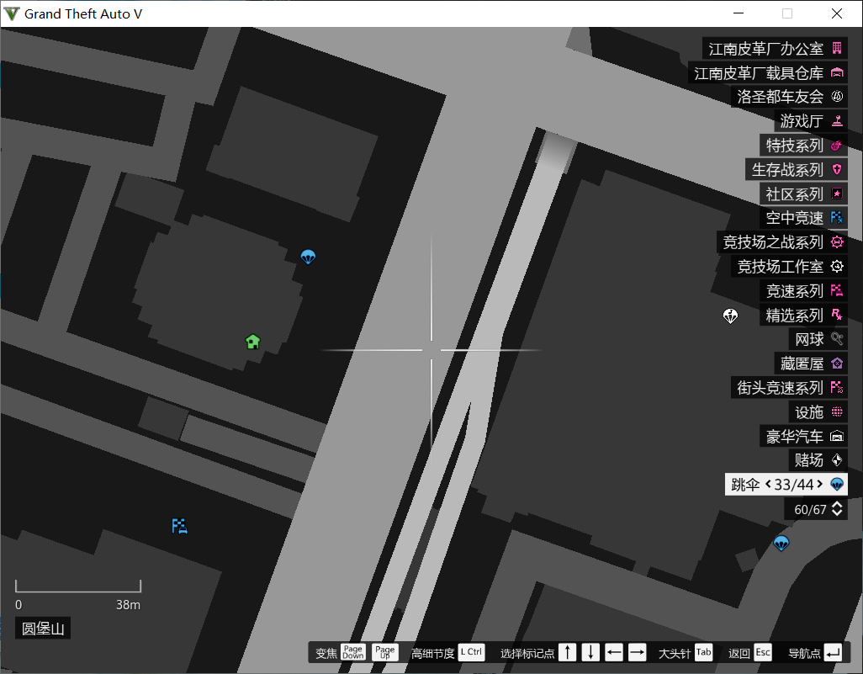Click previous arrow on 跳伞 33/44 selector

click(768, 484)
